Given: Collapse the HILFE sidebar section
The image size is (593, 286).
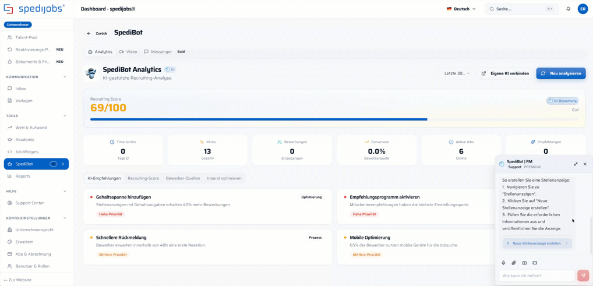Looking at the screenshot, I should click(x=65, y=191).
